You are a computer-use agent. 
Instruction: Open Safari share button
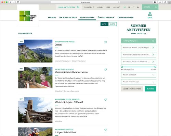[x=160, y=2]
